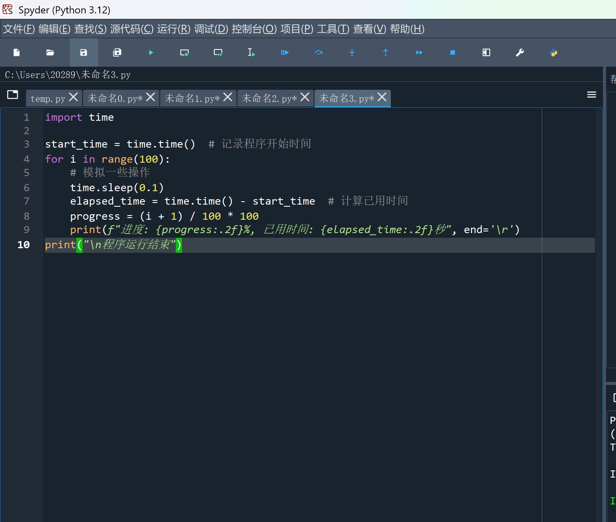Viewport: 616px width, 522px height.
Task: Open the 运行(R) menu
Action: click(x=174, y=29)
